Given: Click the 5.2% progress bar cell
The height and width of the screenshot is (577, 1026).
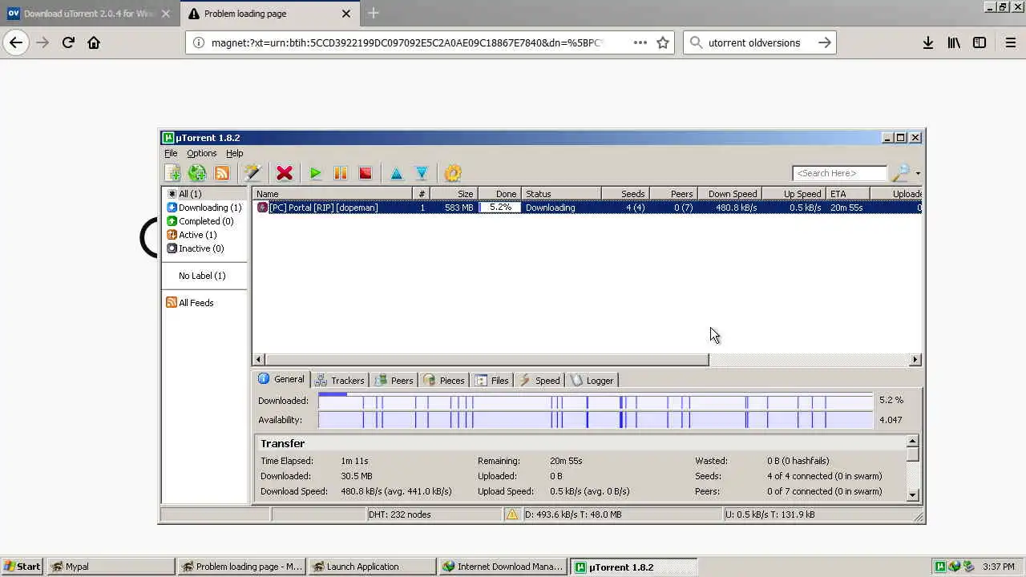Looking at the screenshot, I should [500, 208].
